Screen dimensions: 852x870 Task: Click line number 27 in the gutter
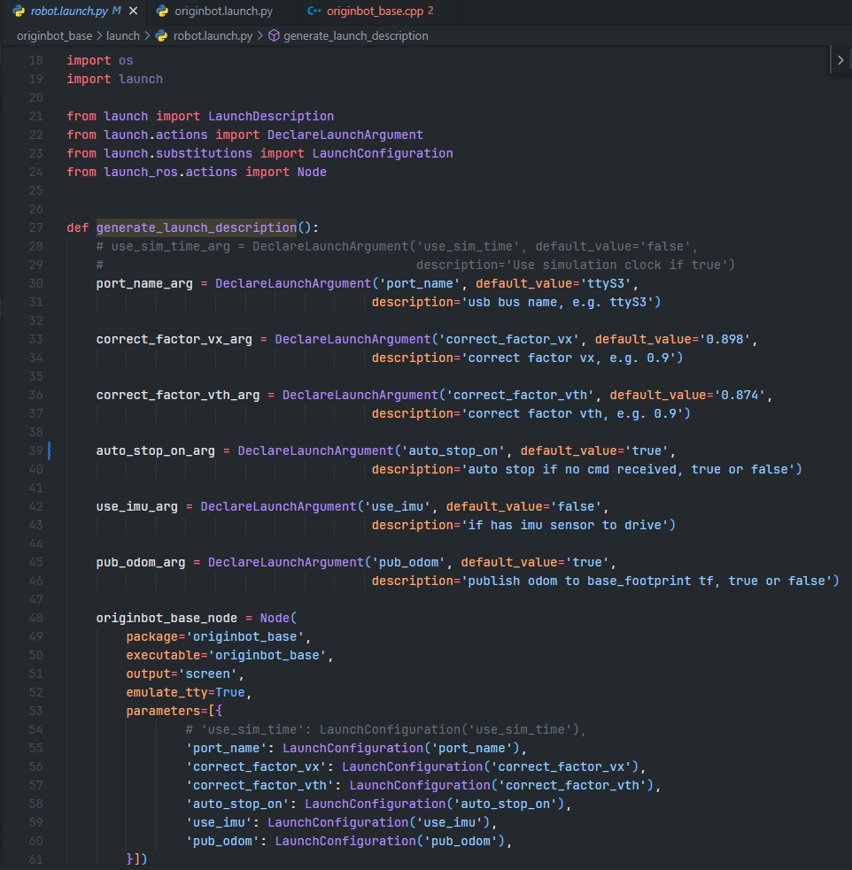35,227
